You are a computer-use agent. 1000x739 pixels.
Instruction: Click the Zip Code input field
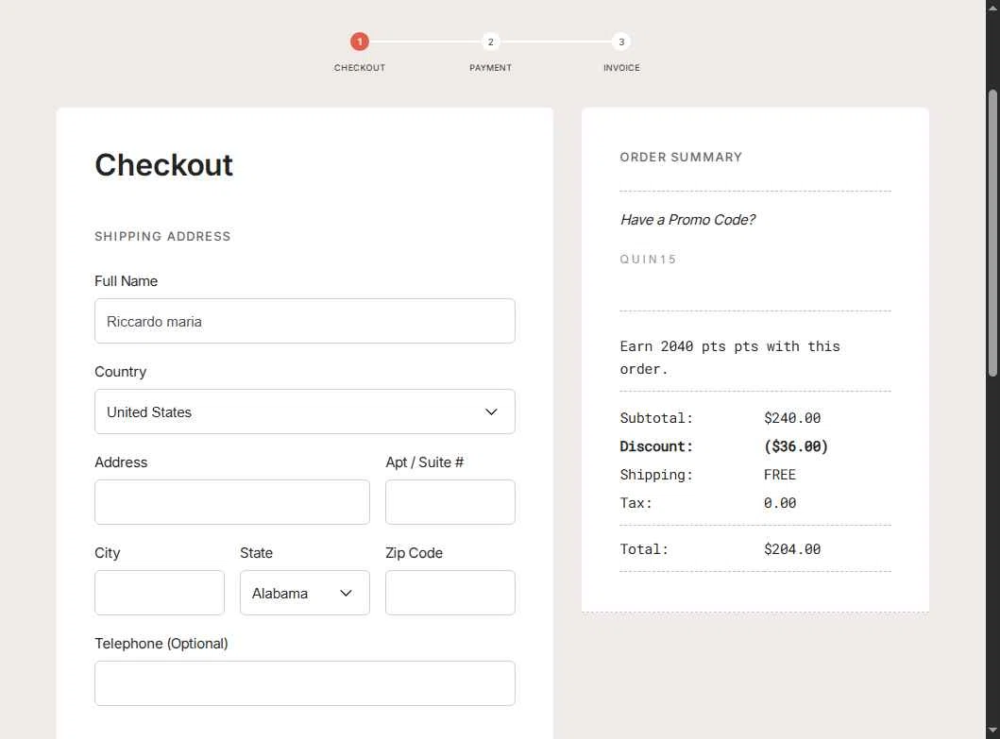450,593
